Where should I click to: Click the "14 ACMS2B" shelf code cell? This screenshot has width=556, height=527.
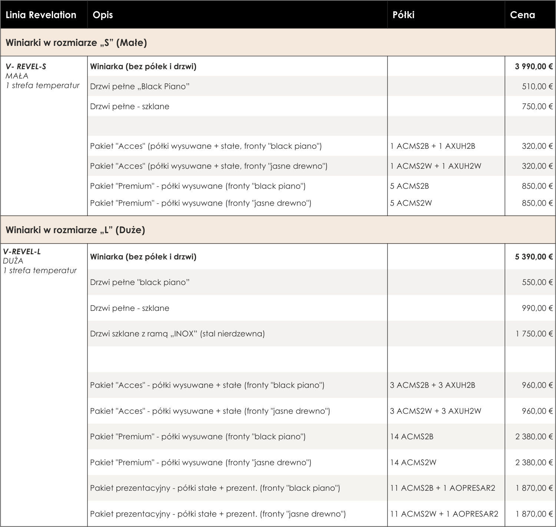(411, 437)
